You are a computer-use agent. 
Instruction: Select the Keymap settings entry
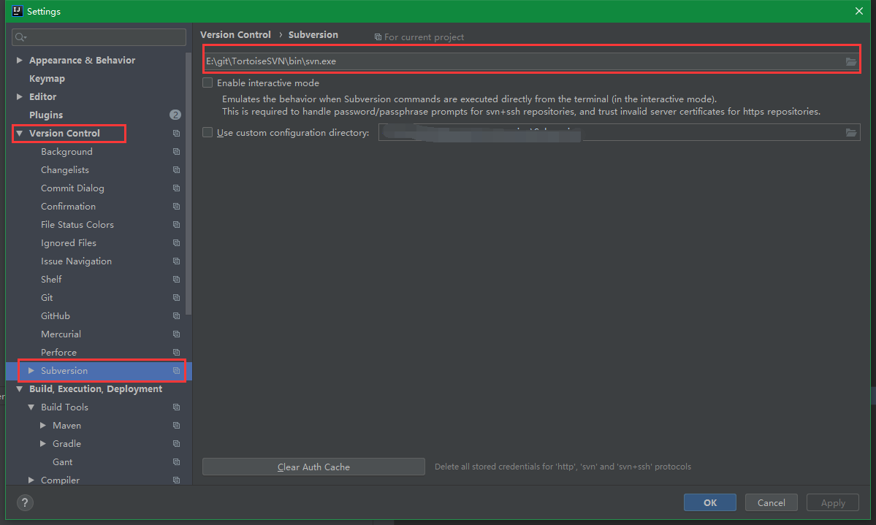[47, 78]
